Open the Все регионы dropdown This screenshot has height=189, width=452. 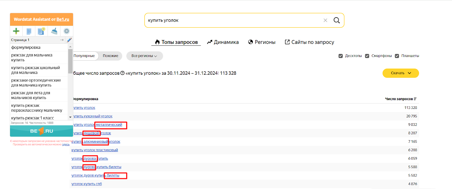[x=144, y=56]
